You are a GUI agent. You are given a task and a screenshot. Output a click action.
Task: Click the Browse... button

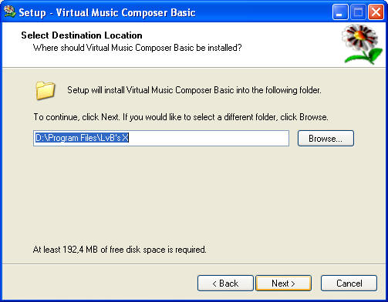(x=326, y=139)
